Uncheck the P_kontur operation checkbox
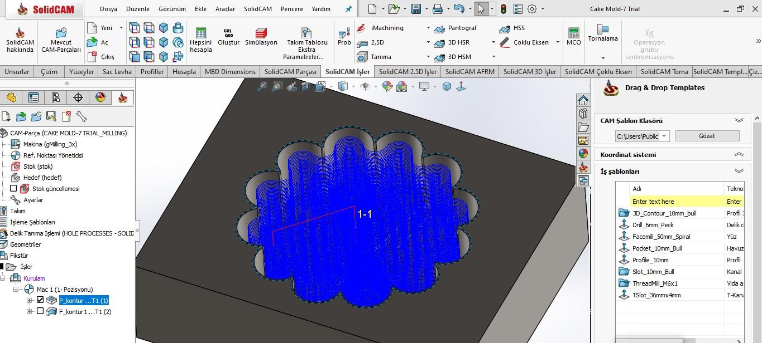762x343 pixels. (40, 300)
